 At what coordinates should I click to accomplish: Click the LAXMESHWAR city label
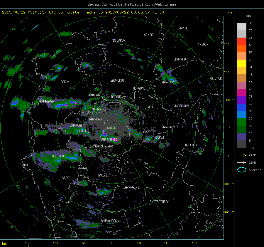(x=104, y=146)
